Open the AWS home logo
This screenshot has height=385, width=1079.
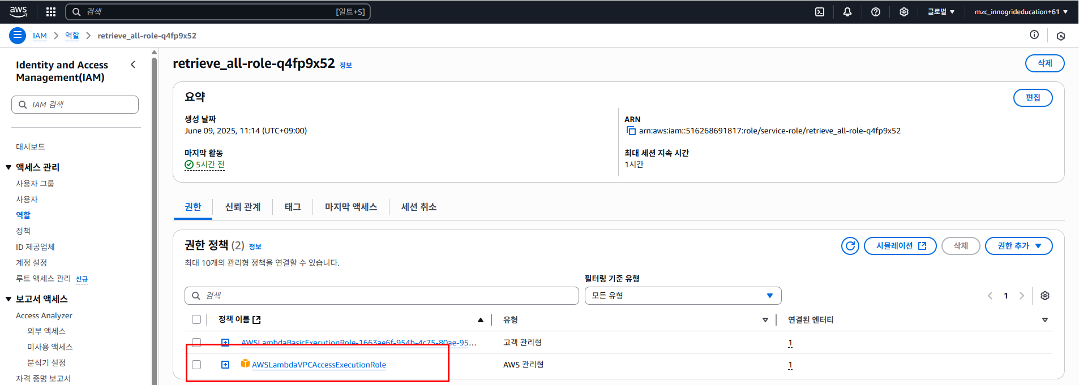click(x=18, y=11)
